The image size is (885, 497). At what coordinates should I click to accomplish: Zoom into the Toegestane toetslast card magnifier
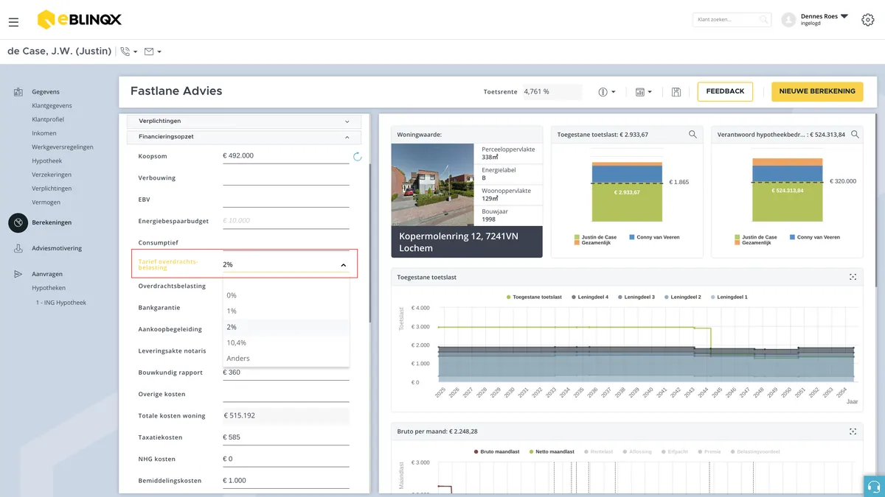693,134
